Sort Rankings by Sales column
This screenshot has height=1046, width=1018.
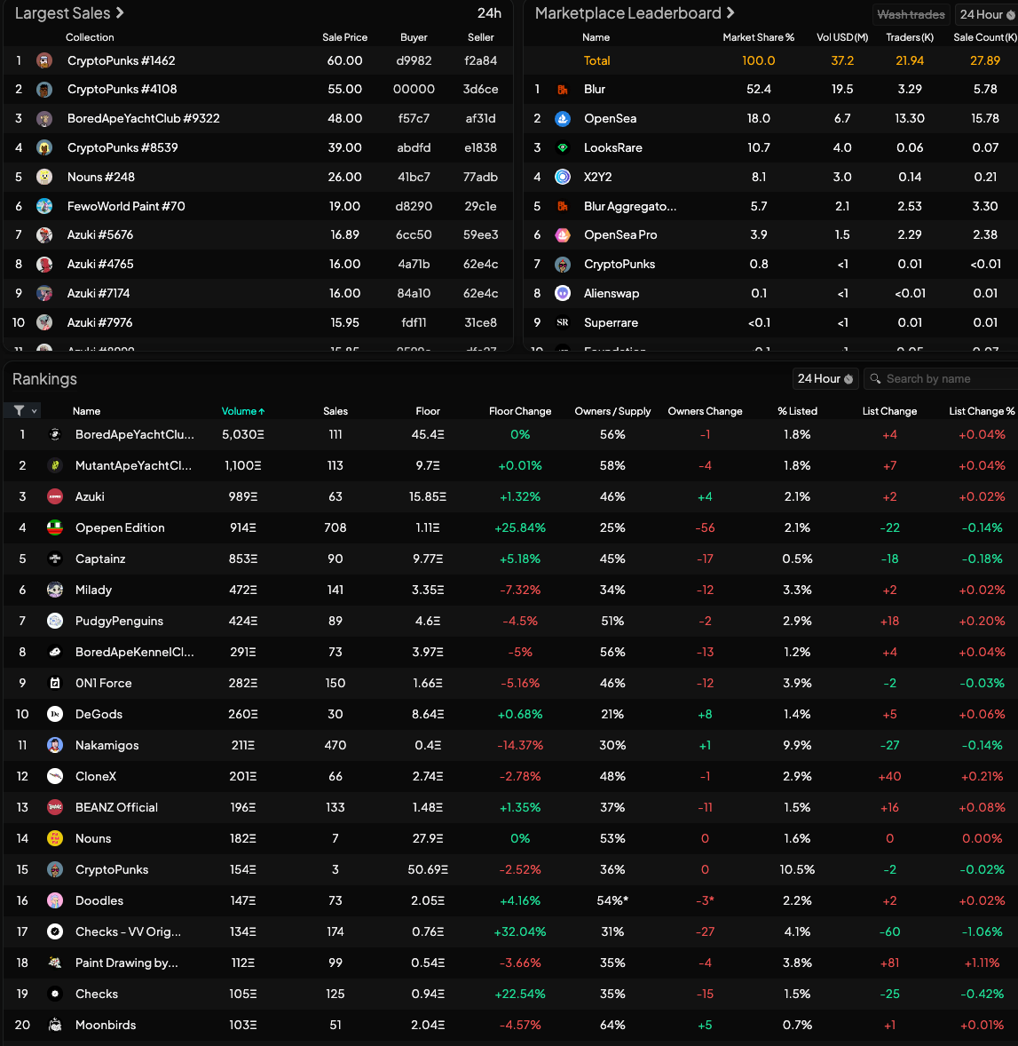(x=335, y=412)
